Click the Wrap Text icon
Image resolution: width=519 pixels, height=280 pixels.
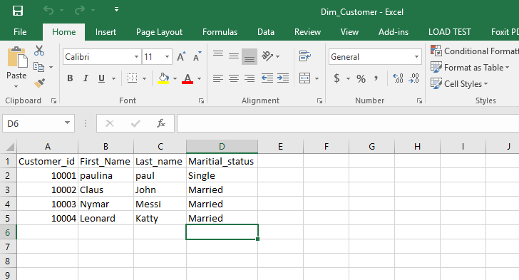click(x=304, y=56)
